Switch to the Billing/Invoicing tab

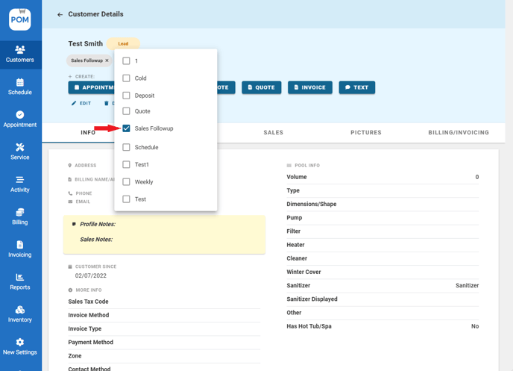tap(459, 133)
